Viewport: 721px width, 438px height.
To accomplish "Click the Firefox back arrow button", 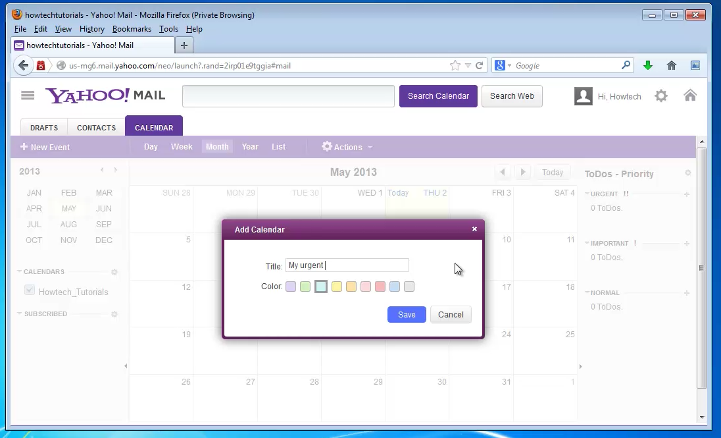I will (x=24, y=65).
